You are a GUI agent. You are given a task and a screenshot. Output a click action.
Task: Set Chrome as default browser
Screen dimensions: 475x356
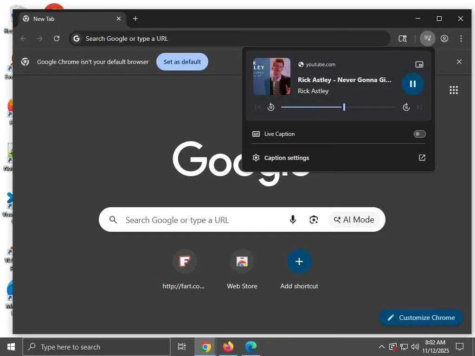(182, 62)
